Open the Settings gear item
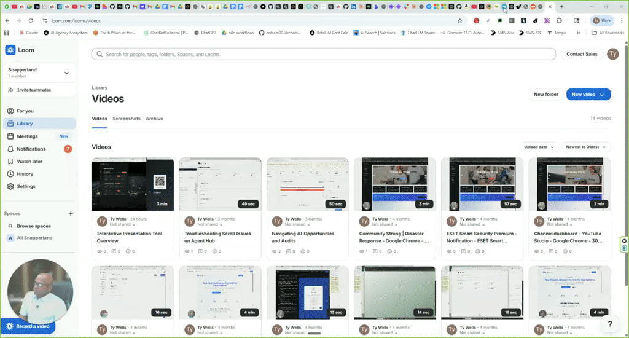 coord(39,186)
